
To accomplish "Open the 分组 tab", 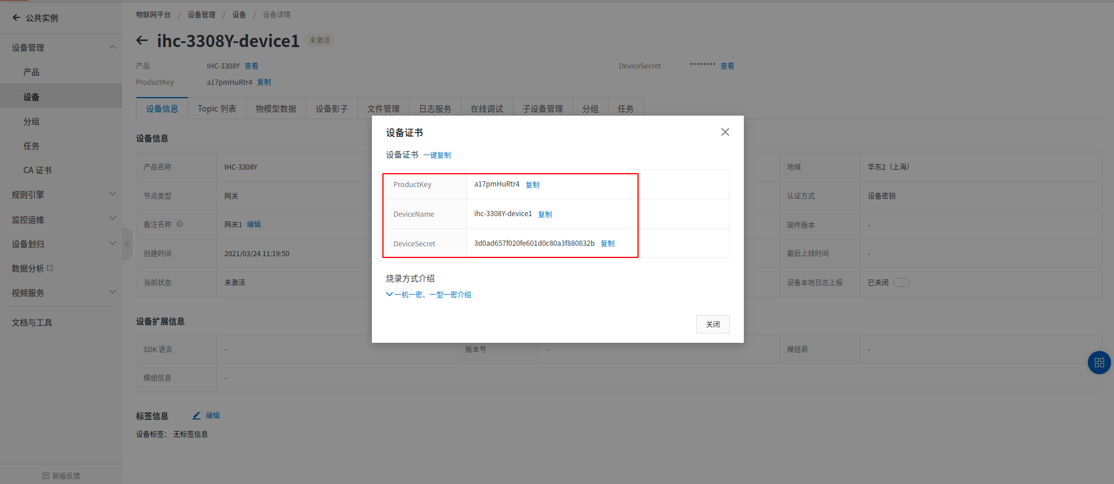I will [590, 109].
